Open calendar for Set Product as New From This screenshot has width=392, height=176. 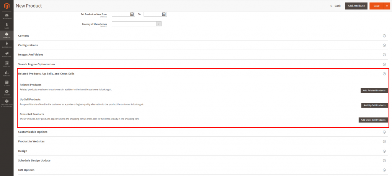[132, 14]
